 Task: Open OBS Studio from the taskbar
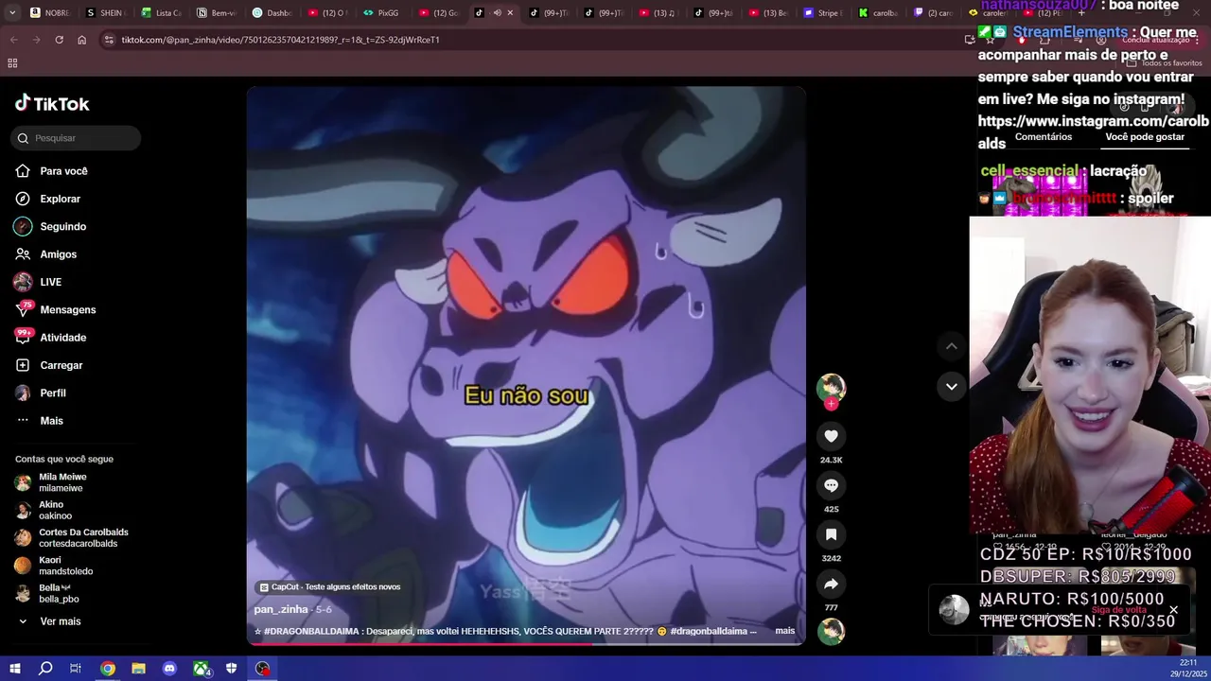(x=263, y=669)
